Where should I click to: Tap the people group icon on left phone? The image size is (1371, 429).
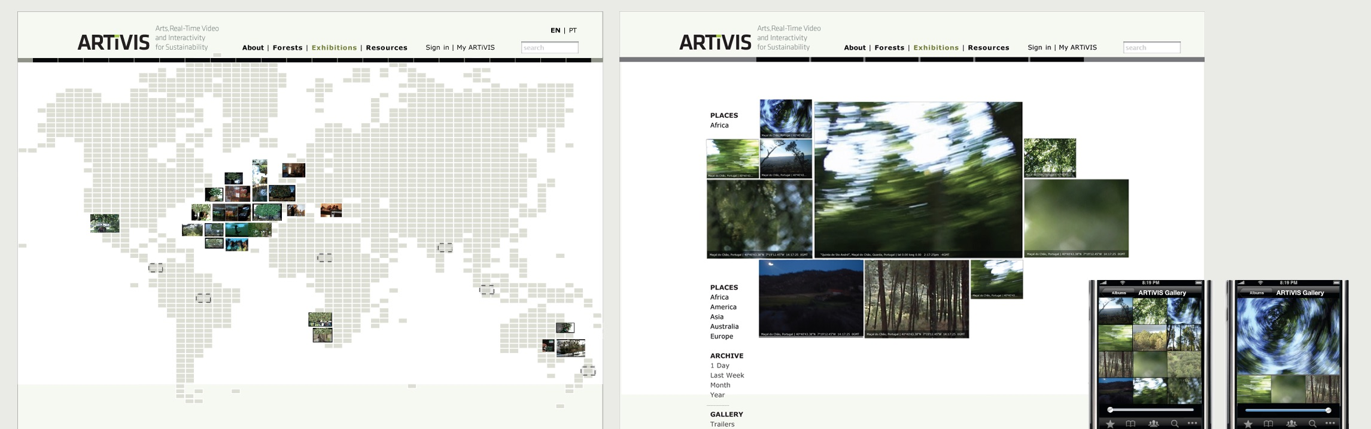pyautogui.click(x=1153, y=424)
